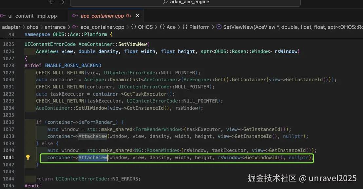Click rsWindow parameter on line 1026
This screenshot has width=363, height=189.
(x=286, y=51)
